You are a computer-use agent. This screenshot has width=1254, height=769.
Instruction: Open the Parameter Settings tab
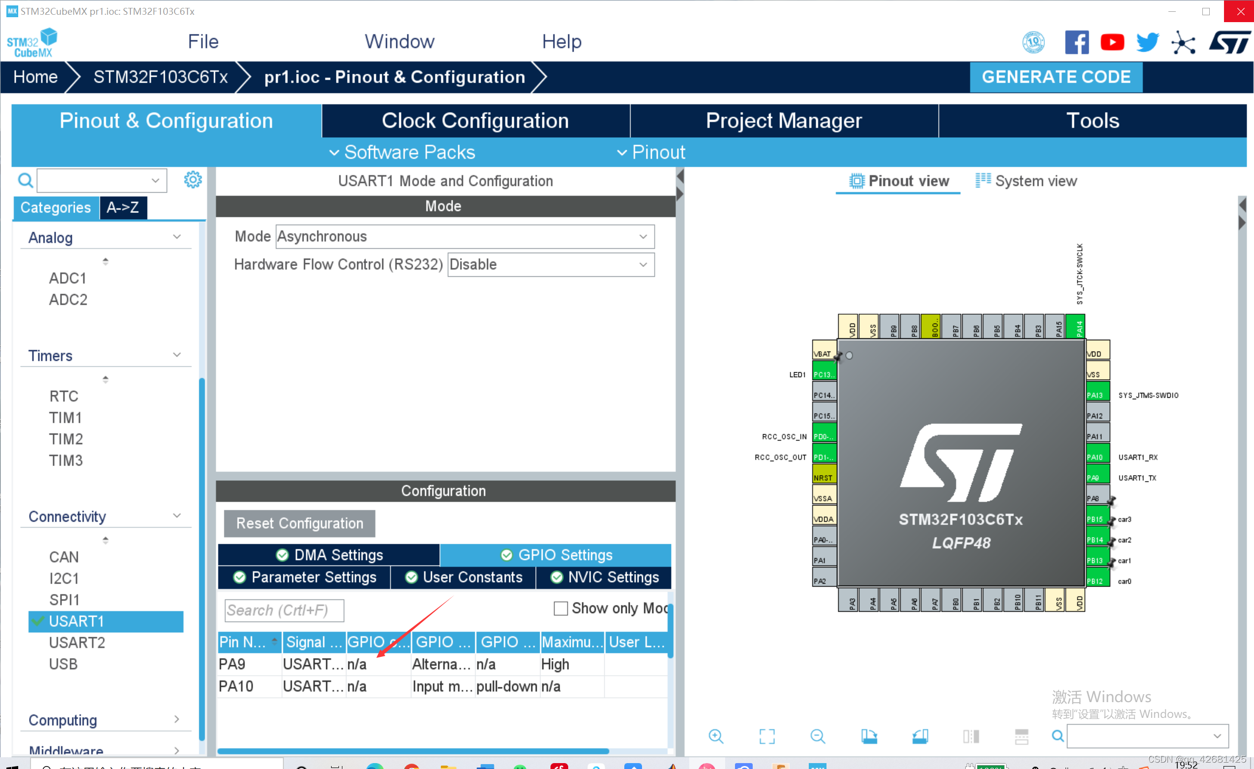[305, 577]
